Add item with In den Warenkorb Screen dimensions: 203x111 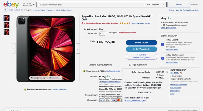point(141,49)
